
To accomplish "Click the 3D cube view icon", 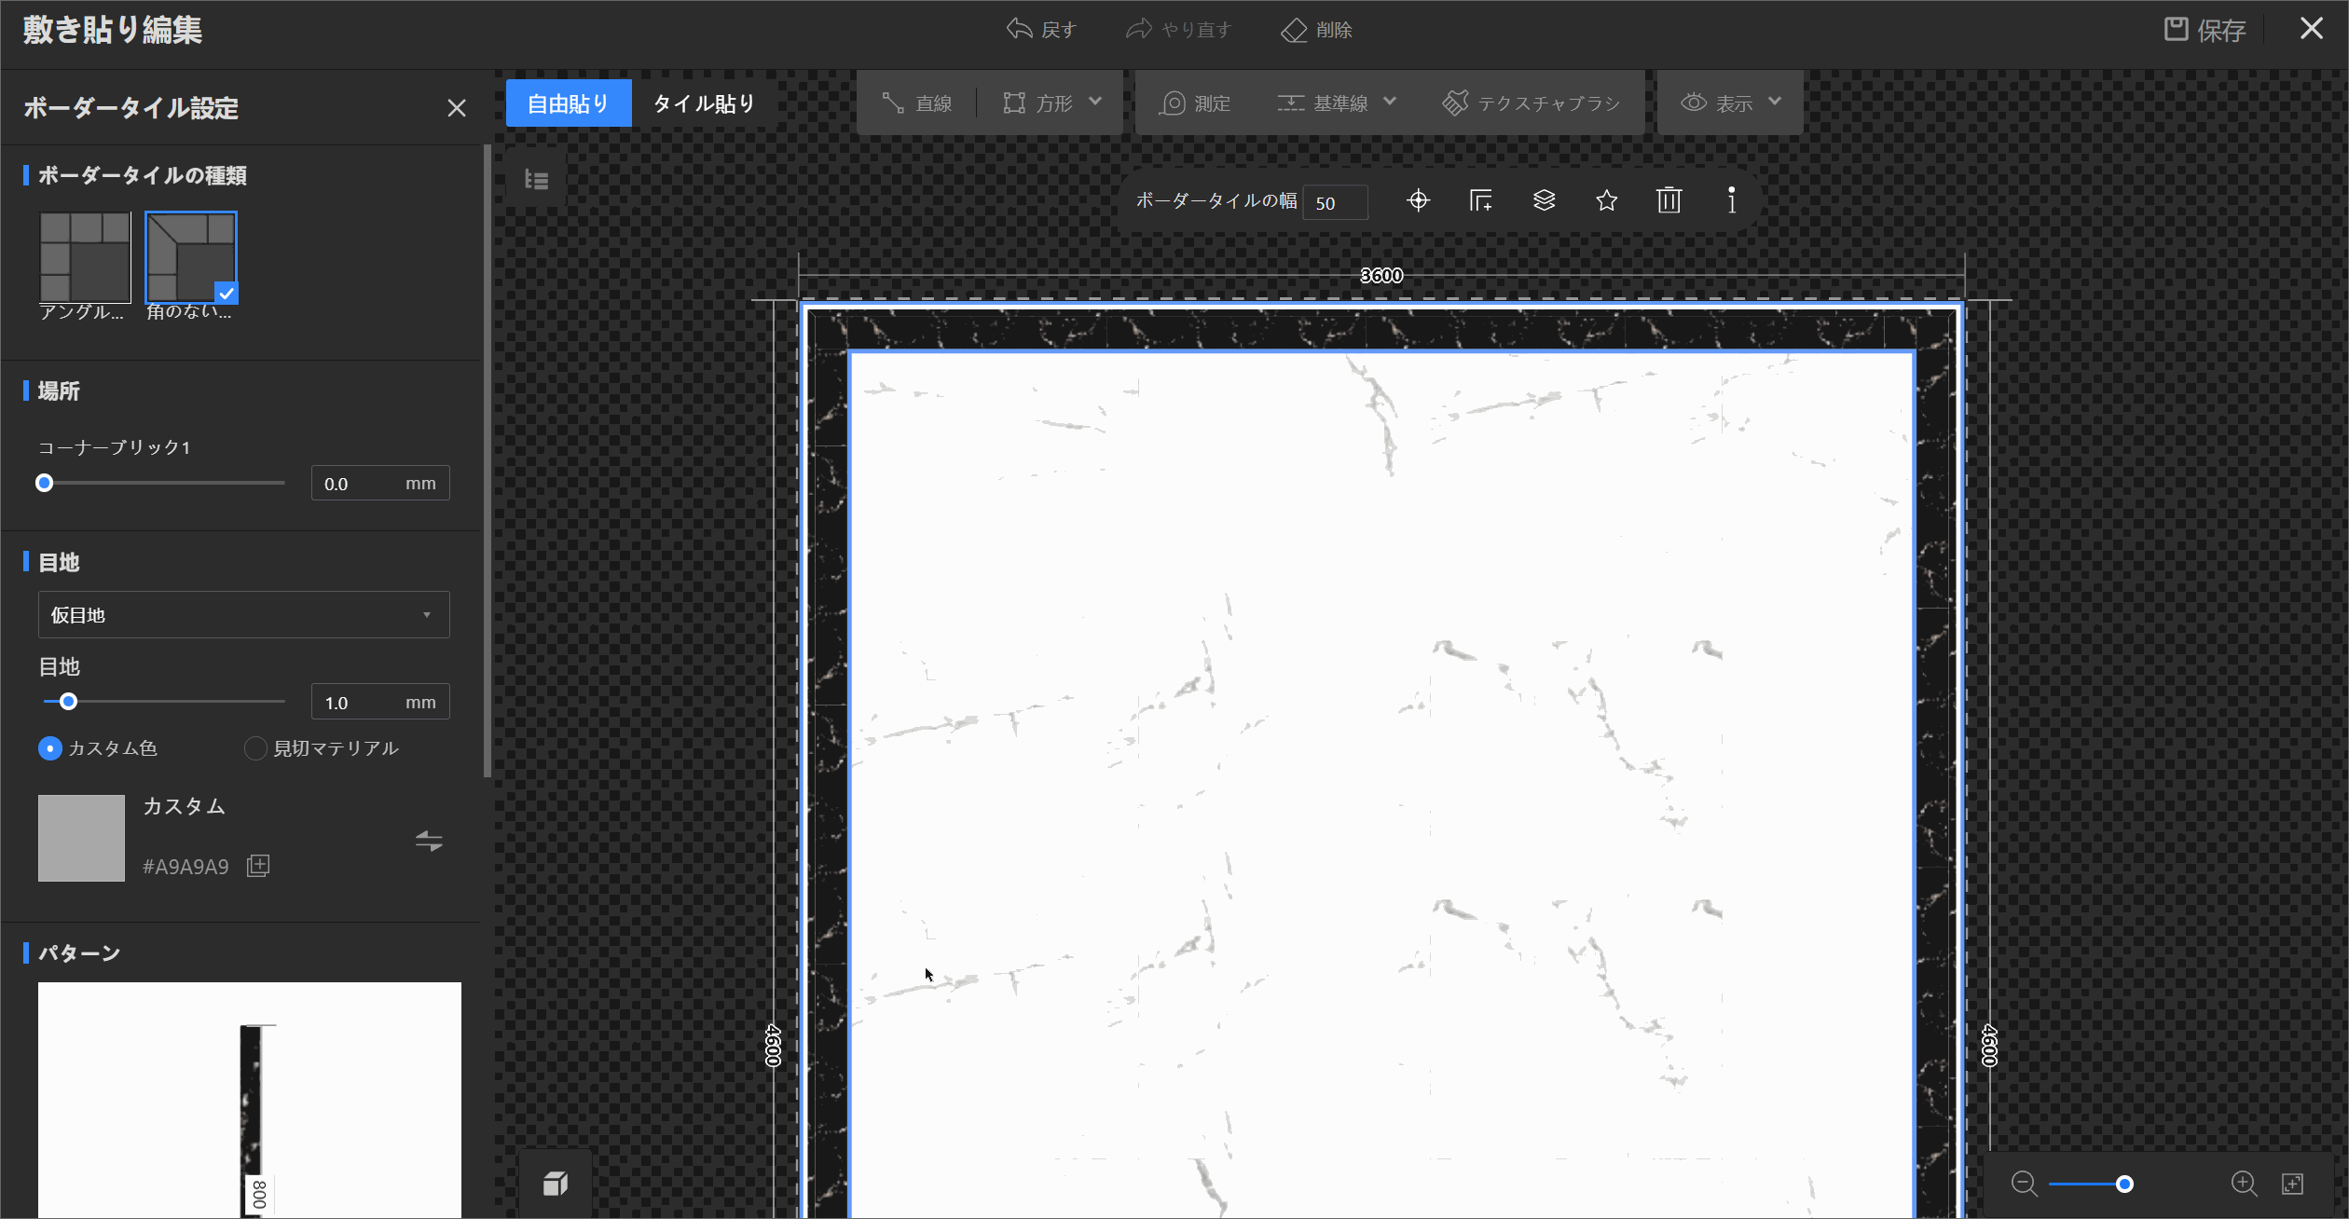I will click(556, 1184).
